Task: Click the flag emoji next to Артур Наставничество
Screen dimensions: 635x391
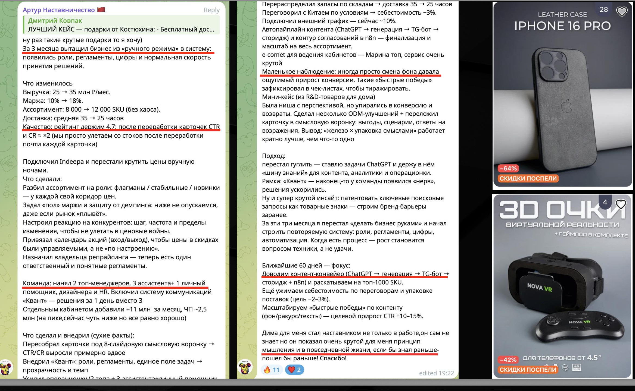Action: [x=101, y=10]
